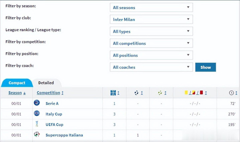Switch to the Detailed tab
The width and height of the screenshot is (240, 142).
pyautogui.click(x=46, y=83)
